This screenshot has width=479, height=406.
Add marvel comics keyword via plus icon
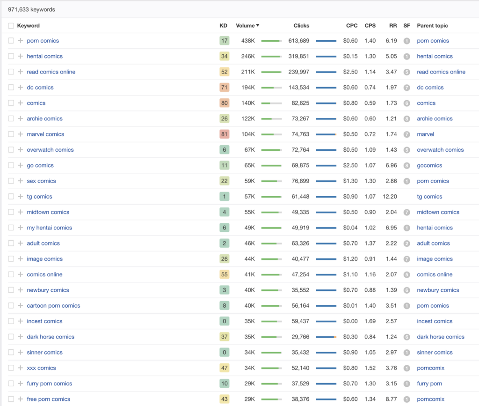click(21, 134)
